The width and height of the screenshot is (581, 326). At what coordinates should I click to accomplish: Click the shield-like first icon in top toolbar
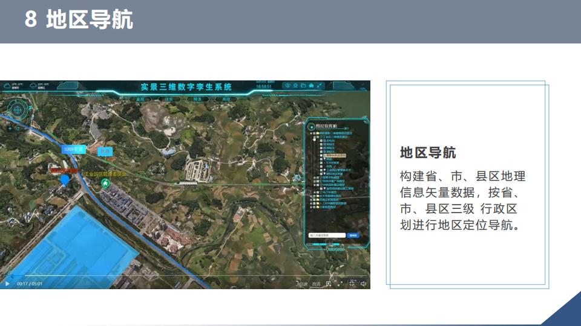point(287,85)
